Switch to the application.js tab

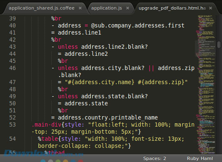click(107, 8)
